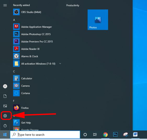
Task: Open the All activation Windows folder icon
Action: (x=16, y=64)
